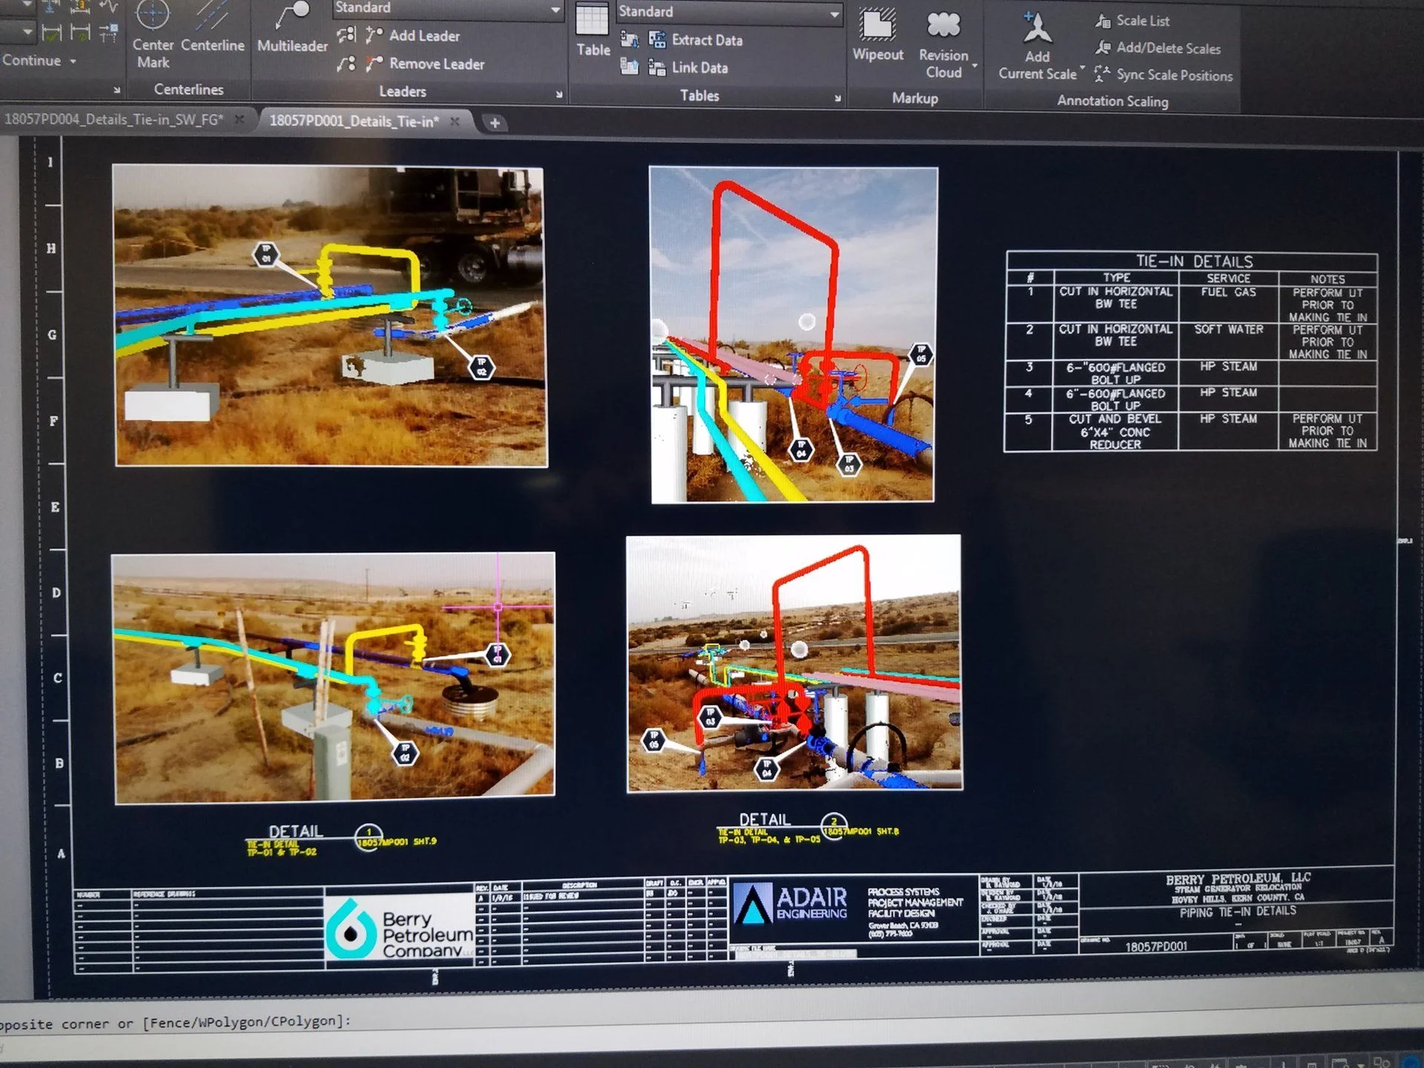Click Sync Scale Positions
Viewport: 1424px width, 1068px height.
click(1164, 75)
